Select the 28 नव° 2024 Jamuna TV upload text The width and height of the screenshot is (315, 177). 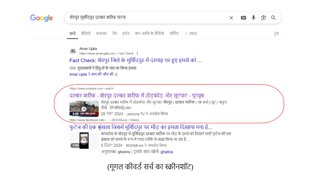134,114
